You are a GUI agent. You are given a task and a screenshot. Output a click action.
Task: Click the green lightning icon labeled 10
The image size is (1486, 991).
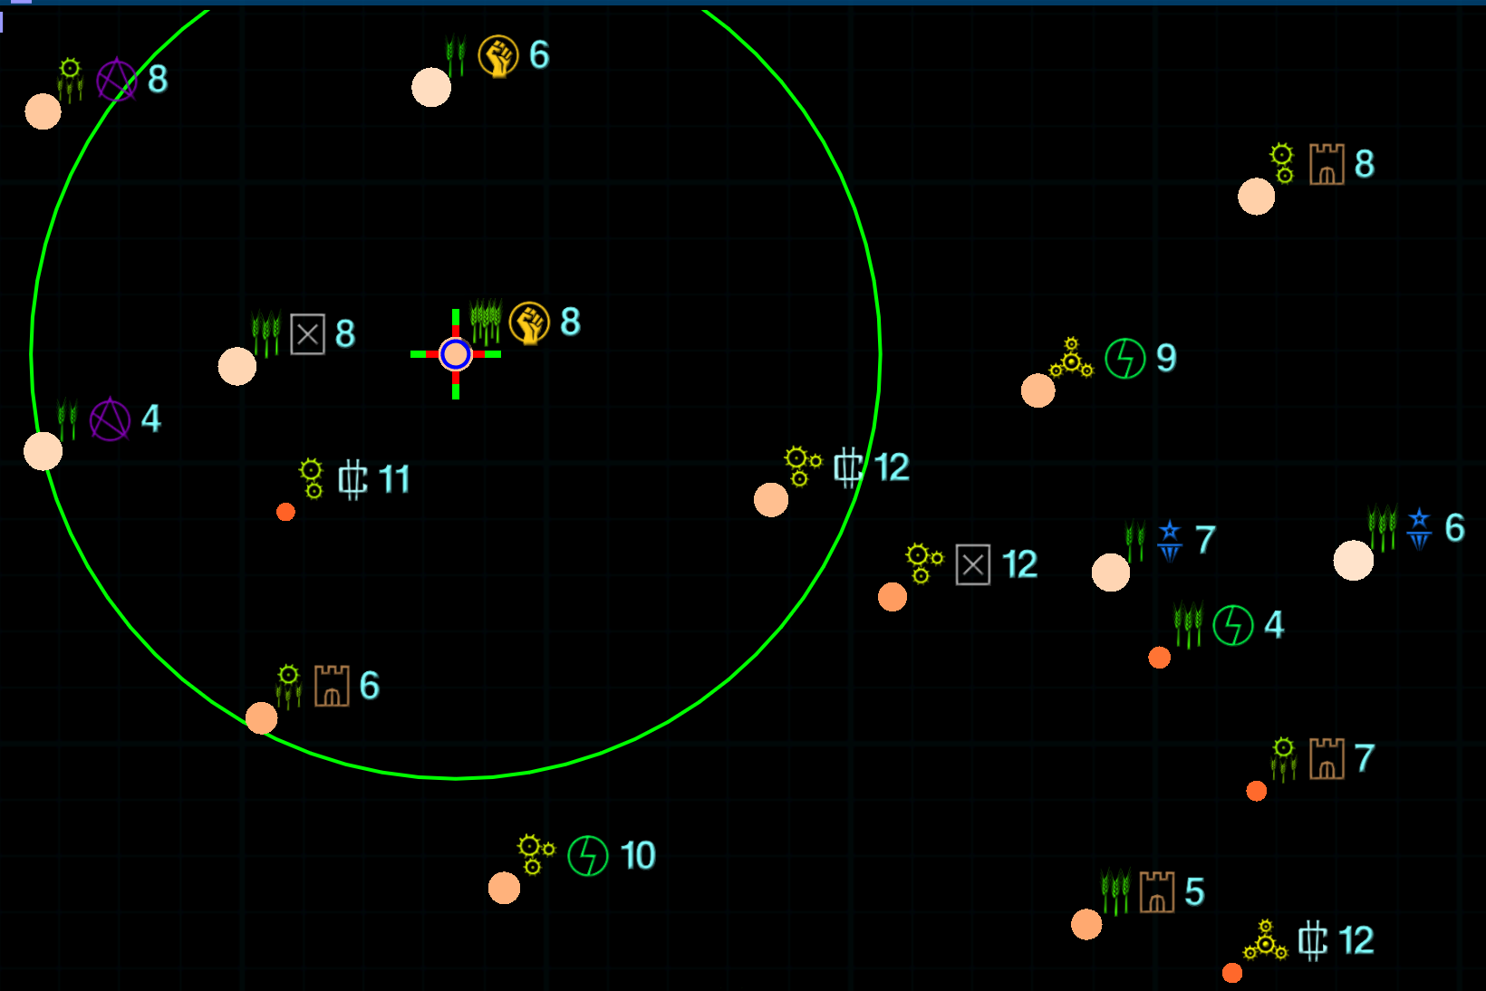coord(588,856)
